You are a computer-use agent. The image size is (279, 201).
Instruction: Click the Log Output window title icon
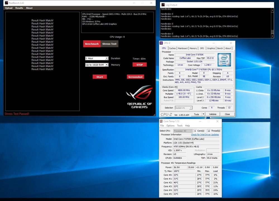point(163,5)
